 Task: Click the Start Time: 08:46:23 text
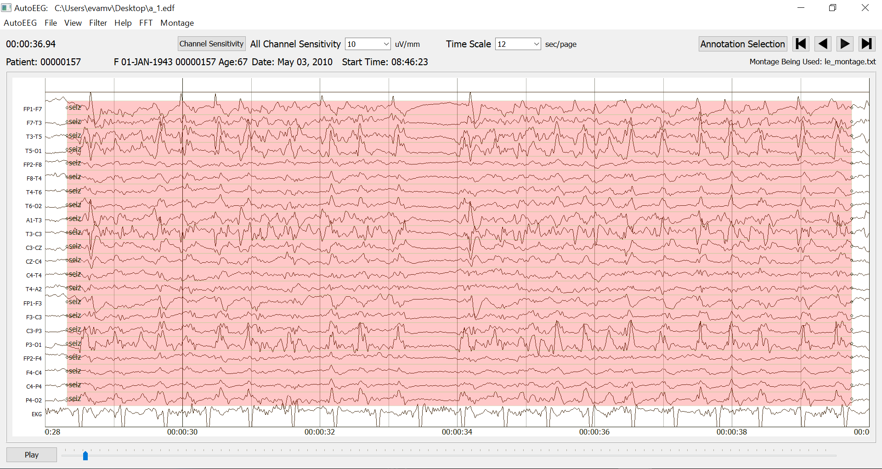click(x=385, y=62)
